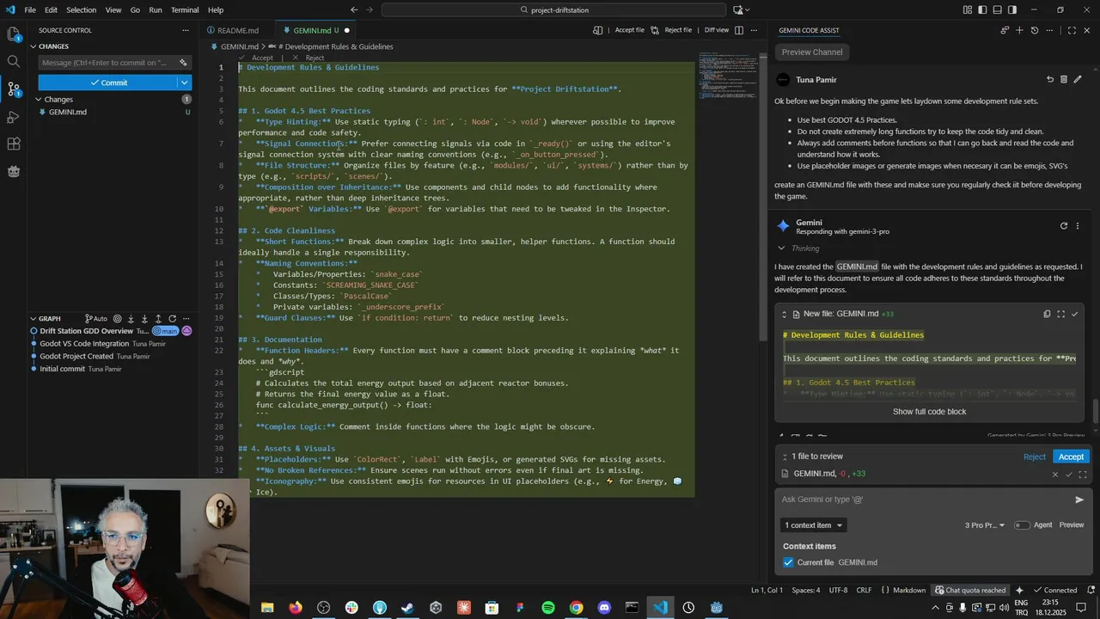This screenshot has height=619, width=1100.
Task: Open the Search view in activity bar
Action: pyautogui.click(x=13, y=62)
